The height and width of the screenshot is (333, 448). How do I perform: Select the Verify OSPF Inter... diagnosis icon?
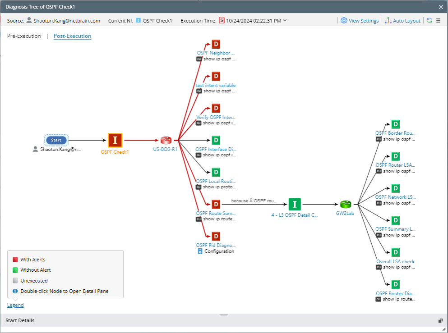click(x=216, y=108)
